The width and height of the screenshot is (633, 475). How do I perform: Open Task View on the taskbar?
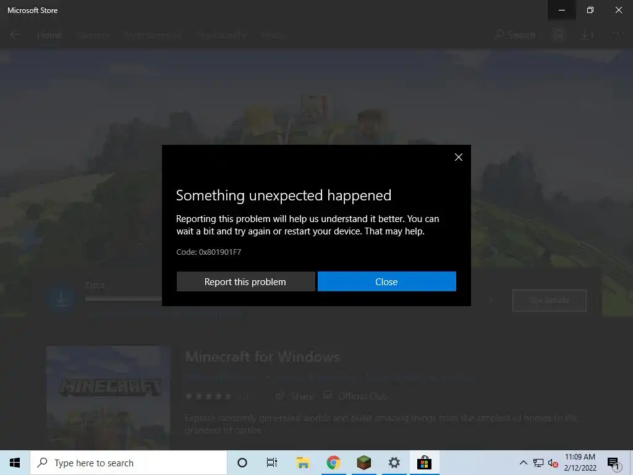point(272,463)
